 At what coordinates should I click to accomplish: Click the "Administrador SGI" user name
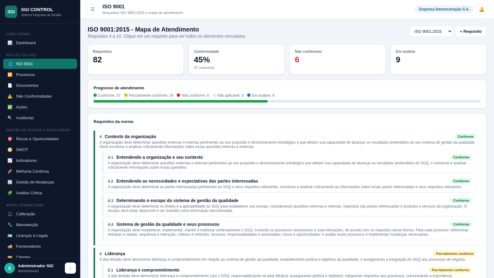pyautogui.click(x=36, y=266)
